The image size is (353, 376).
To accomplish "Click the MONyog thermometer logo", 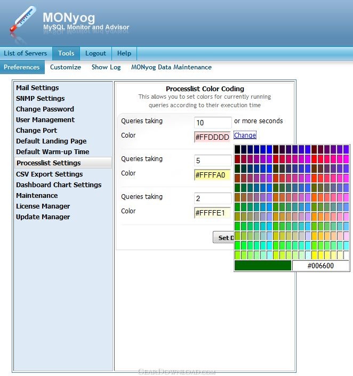I will click(23, 19).
